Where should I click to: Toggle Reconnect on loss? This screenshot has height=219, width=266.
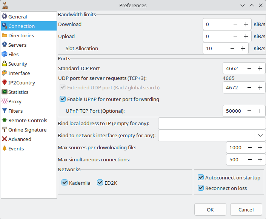(x=201, y=188)
